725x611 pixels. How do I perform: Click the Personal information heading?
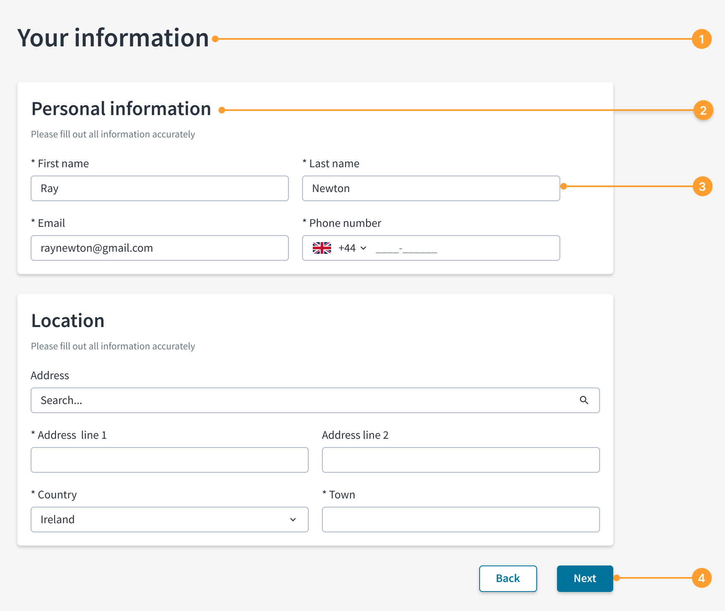[121, 109]
